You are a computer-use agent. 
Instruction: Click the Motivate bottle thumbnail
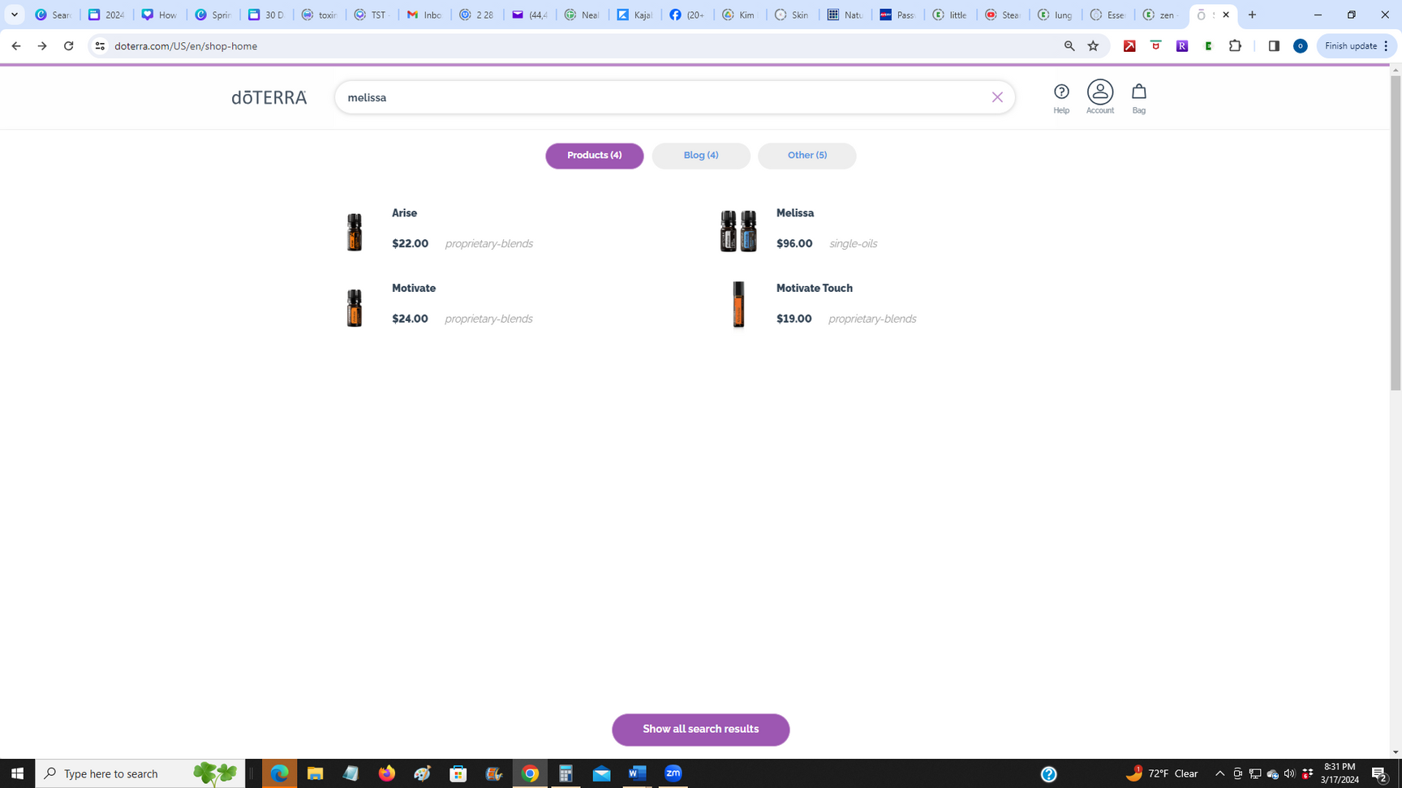[355, 306]
